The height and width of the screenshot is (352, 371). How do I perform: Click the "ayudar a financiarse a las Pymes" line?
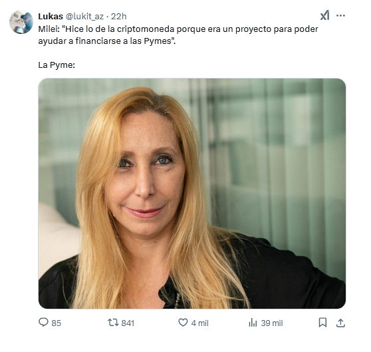(107, 41)
